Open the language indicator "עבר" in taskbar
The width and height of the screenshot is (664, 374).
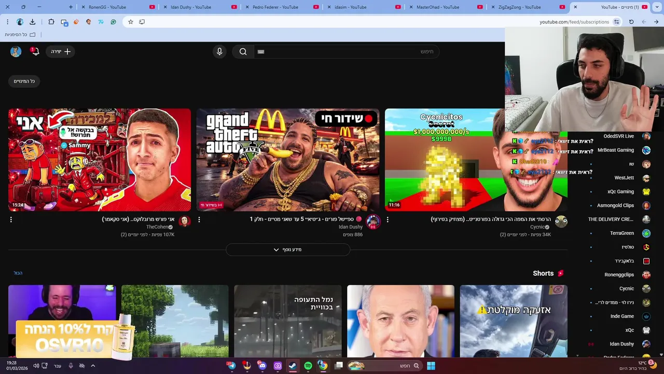click(x=58, y=366)
